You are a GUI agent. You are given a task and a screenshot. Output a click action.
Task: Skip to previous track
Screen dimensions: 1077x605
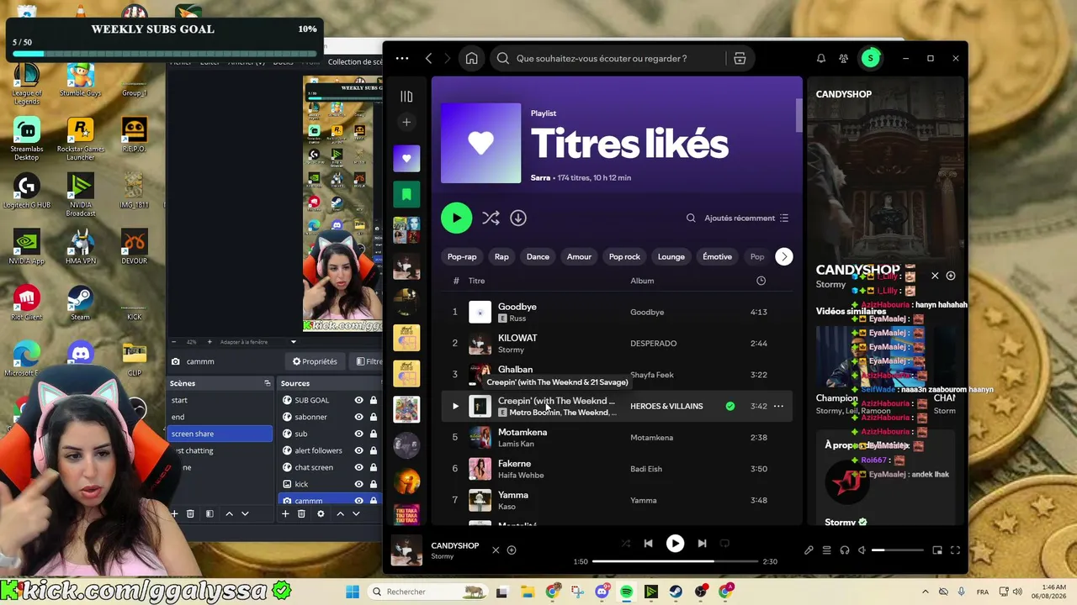click(x=648, y=544)
